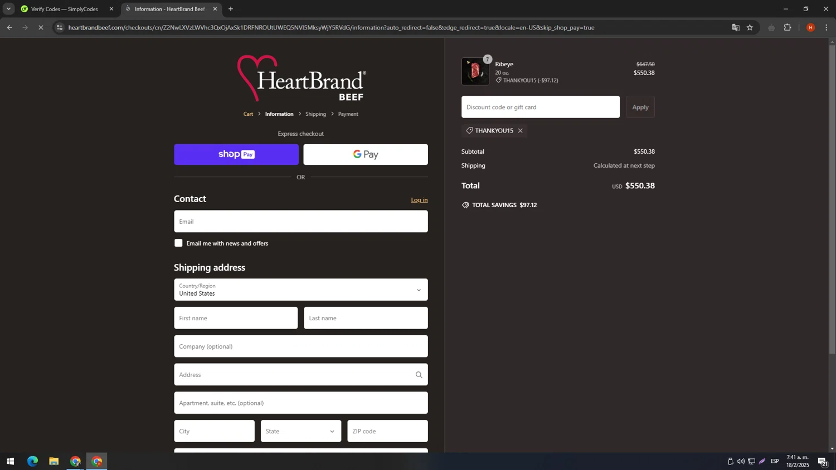836x470 pixels.
Task: Open the tab search dropdown arrow
Action: click(8, 9)
